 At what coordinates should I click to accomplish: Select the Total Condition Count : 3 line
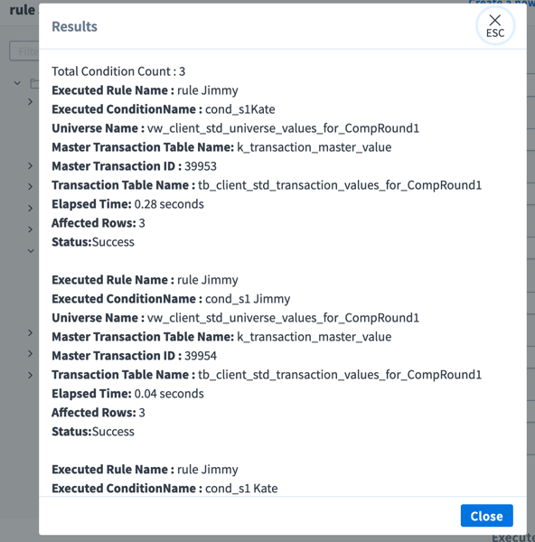118,71
